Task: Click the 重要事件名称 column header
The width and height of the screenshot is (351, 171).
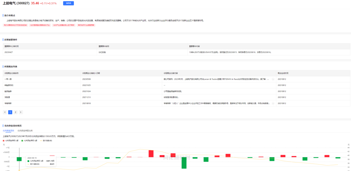Action: point(142,46)
